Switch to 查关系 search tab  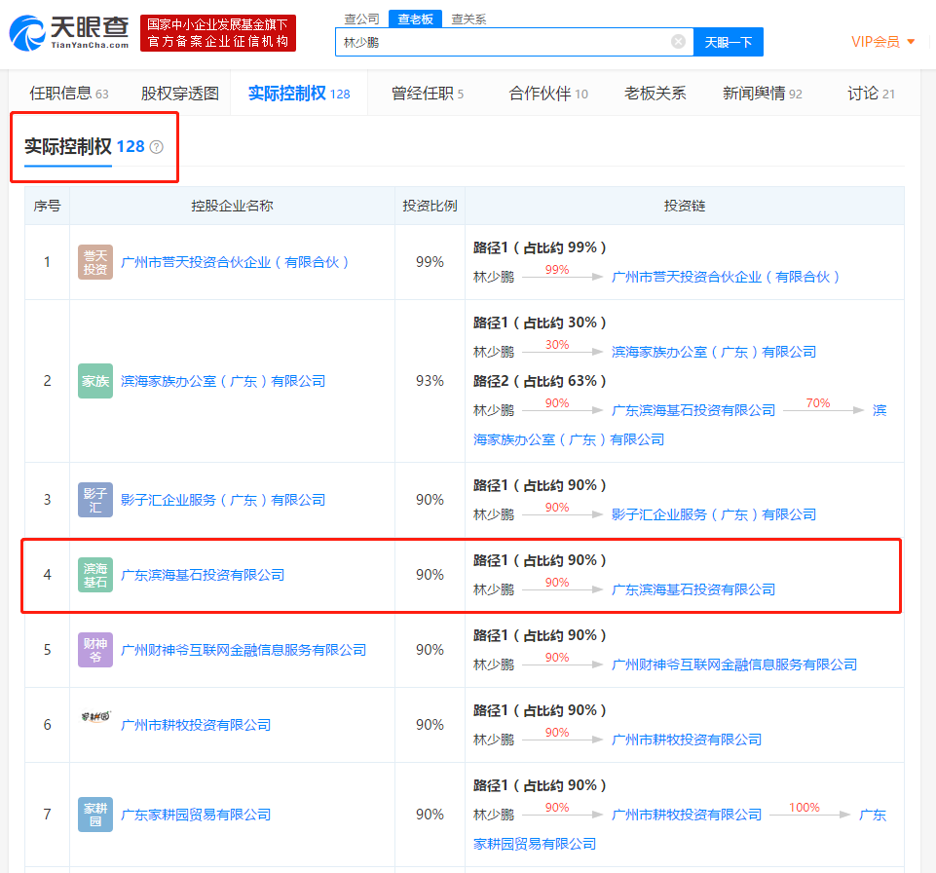(468, 19)
